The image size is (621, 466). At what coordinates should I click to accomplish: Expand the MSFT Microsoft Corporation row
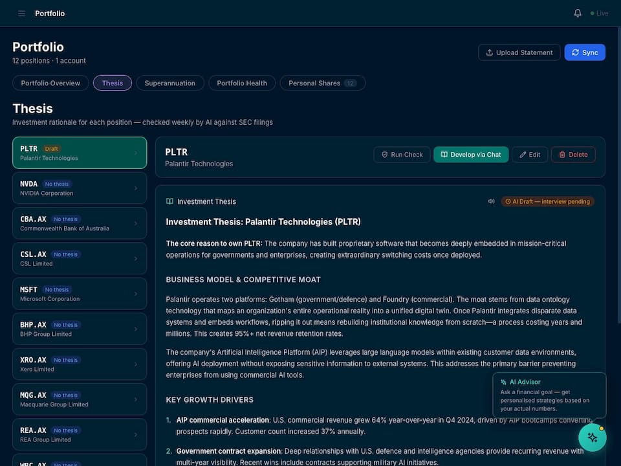tap(79, 293)
